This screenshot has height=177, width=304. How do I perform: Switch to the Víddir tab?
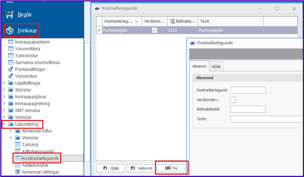coord(216,66)
